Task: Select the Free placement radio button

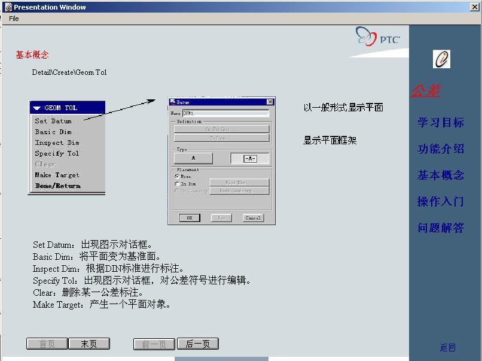Action: [x=177, y=177]
